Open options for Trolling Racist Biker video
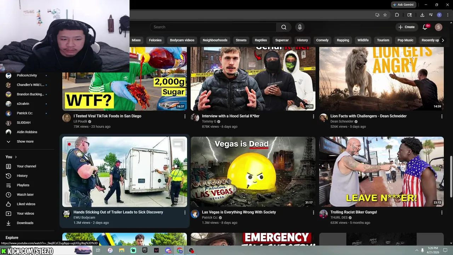 click(x=442, y=212)
